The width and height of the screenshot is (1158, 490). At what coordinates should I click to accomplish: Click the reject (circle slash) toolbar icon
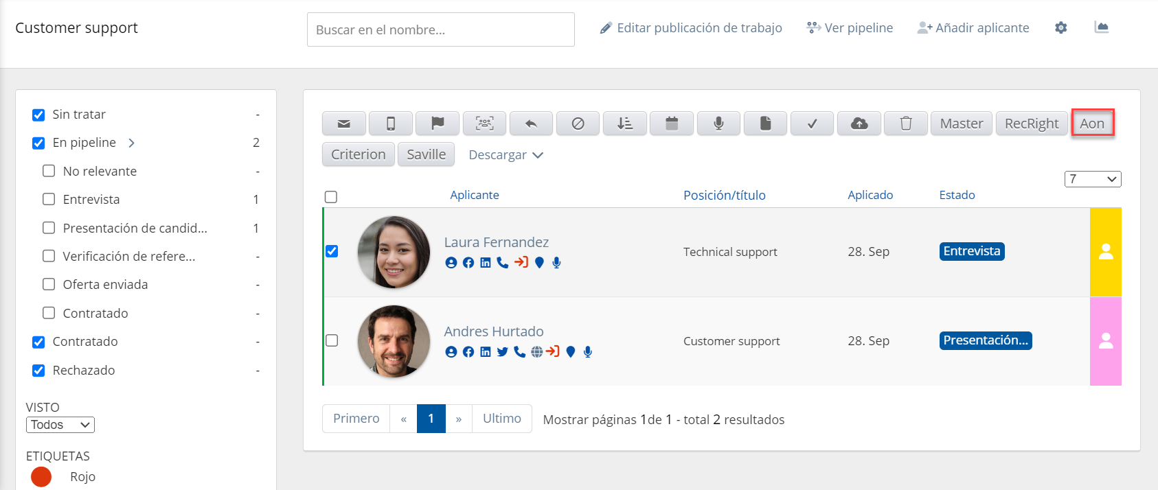pos(578,124)
